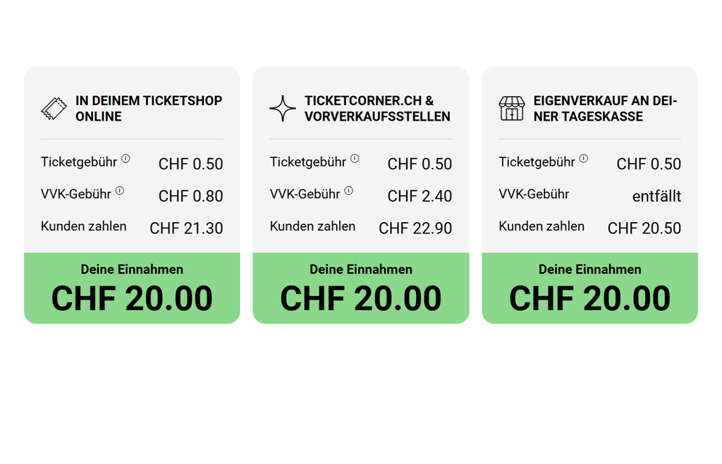This screenshot has width=722, height=464.
Task: Click the CHF 20.50 Kunden zahlen amount
Action: (x=644, y=228)
